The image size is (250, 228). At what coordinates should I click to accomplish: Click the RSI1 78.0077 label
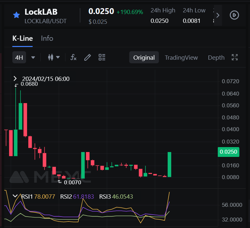tap(38, 197)
